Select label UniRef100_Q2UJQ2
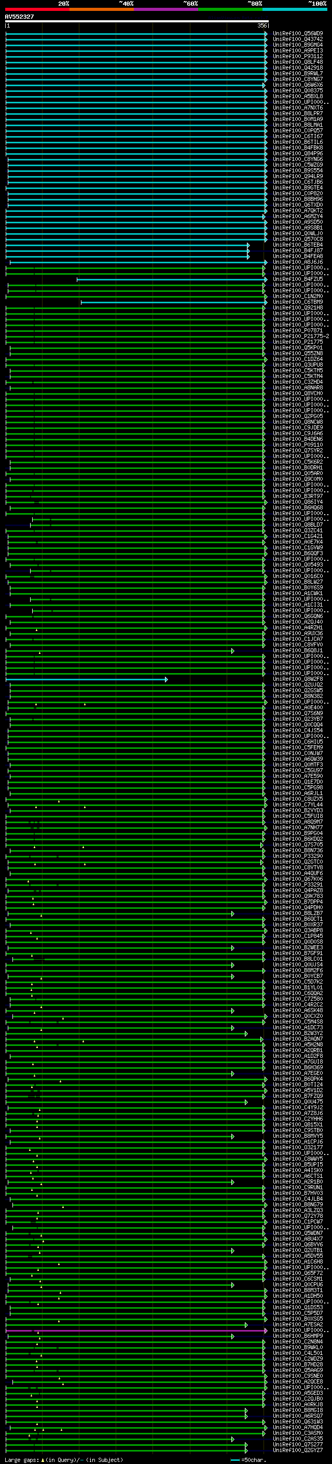The height and width of the screenshot is (1464, 332). coord(297,684)
